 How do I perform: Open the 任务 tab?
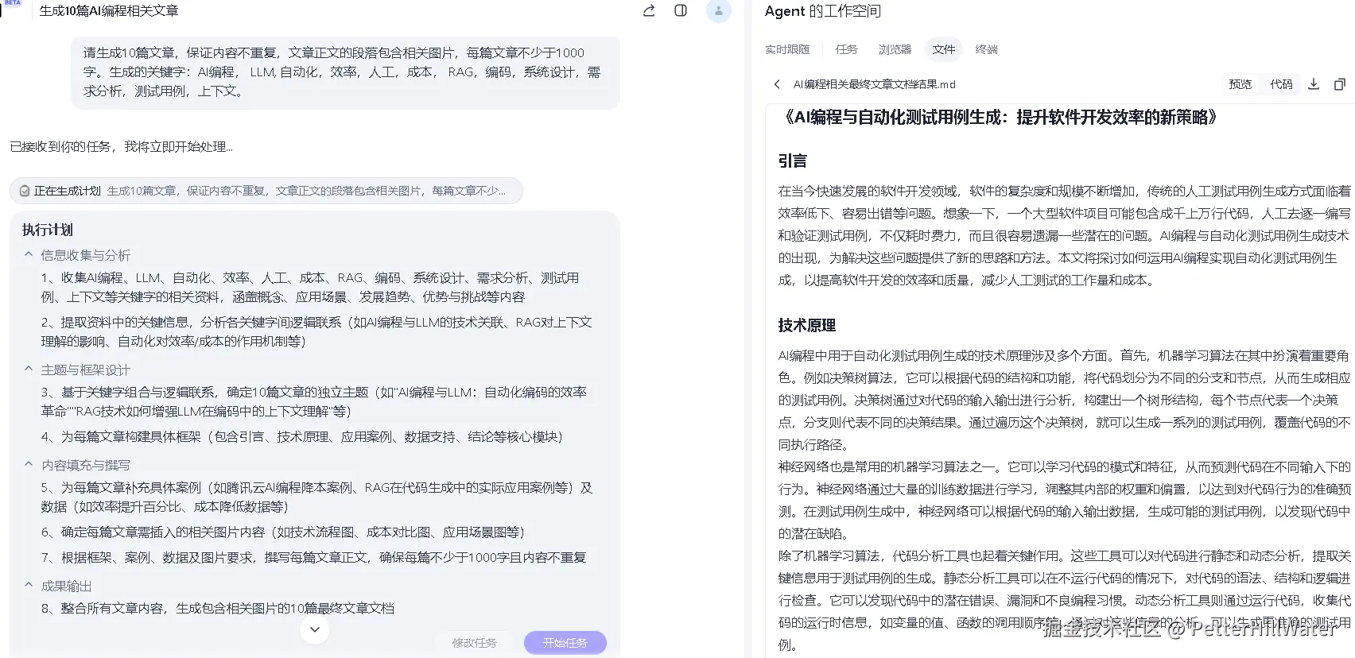[x=846, y=49]
